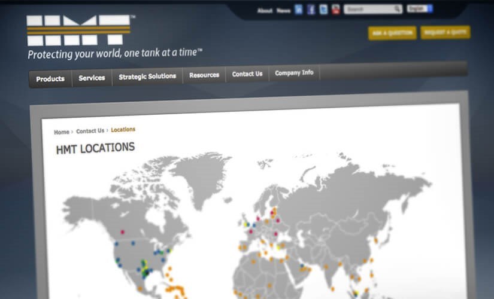Open the Products menu
The width and height of the screenshot is (494, 299).
(50, 79)
